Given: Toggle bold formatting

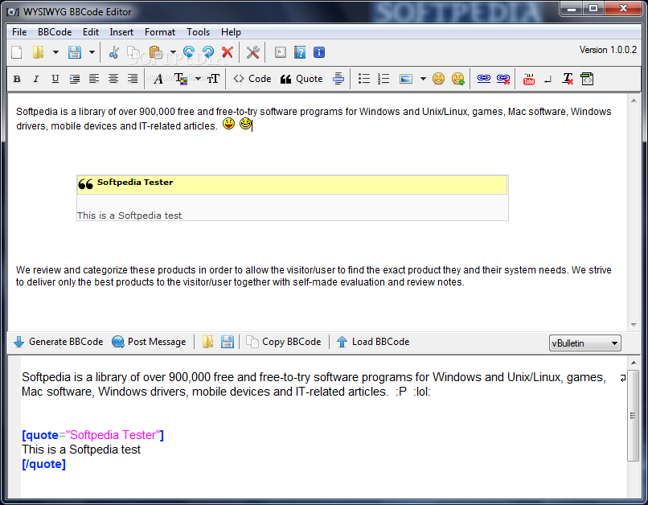Looking at the screenshot, I should tap(17, 79).
